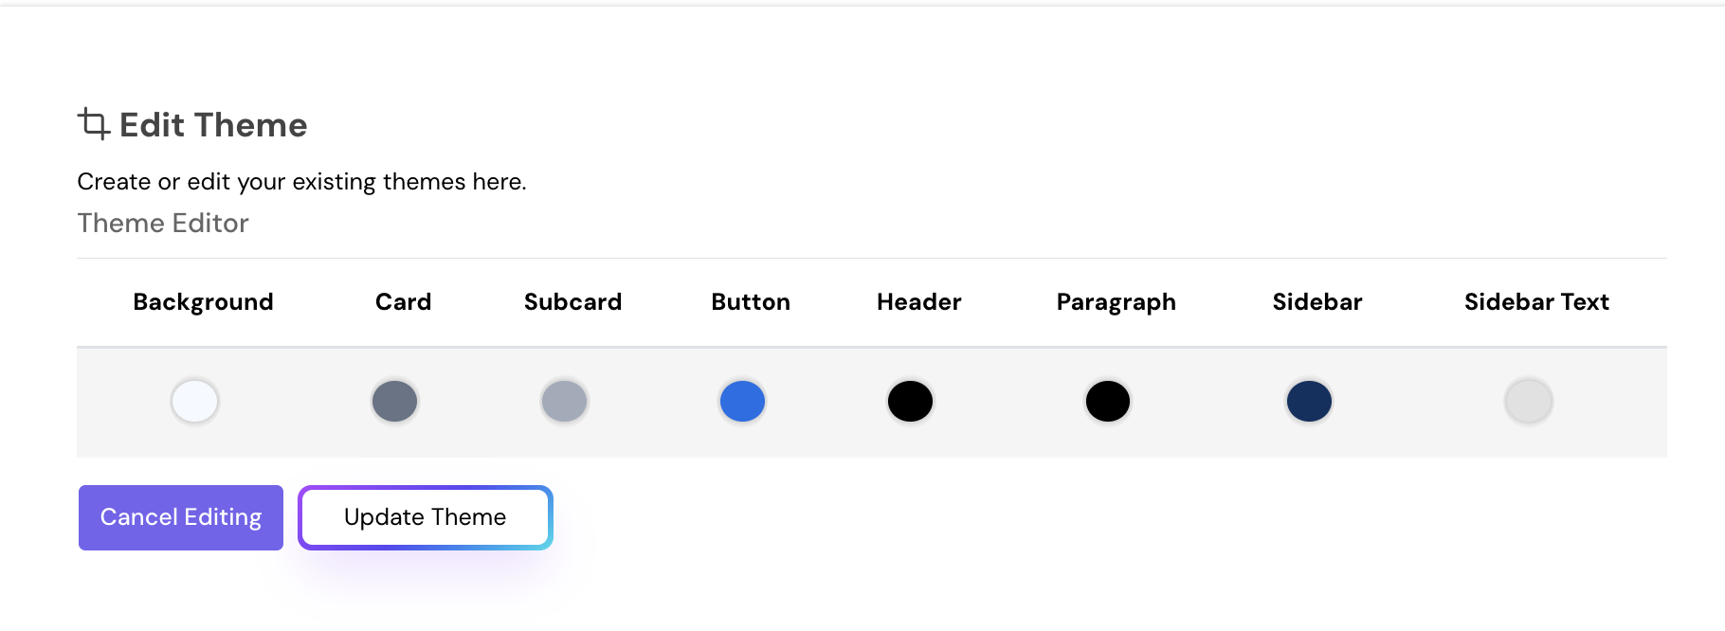Click the Theme Editor section label
This screenshot has width=1725, height=631.
[x=162, y=224]
